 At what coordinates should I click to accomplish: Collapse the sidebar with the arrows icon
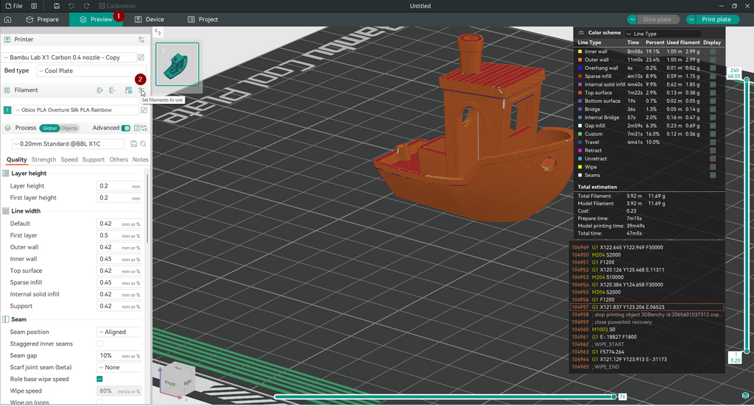pyautogui.click(x=158, y=32)
